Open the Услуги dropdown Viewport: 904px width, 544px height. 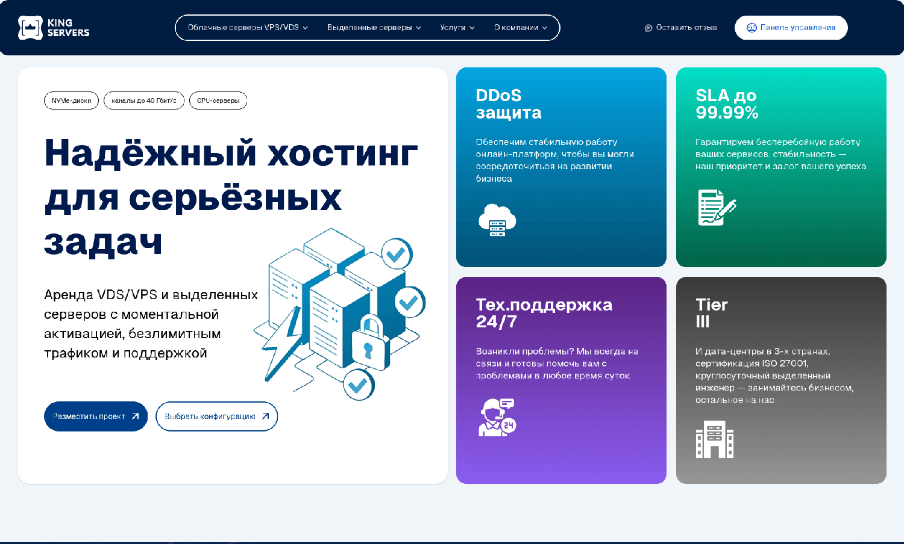click(x=456, y=27)
